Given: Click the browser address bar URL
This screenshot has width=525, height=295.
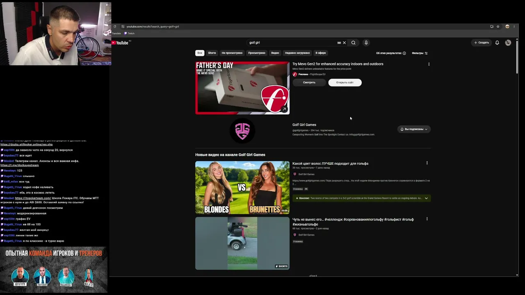Looking at the screenshot, I should click(x=153, y=27).
